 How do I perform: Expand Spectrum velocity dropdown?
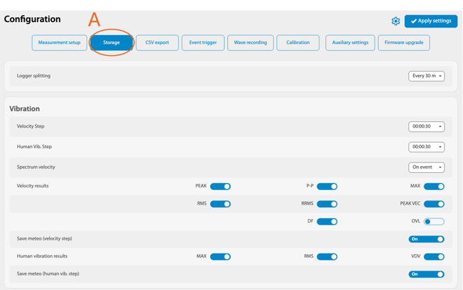pos(426,167)
